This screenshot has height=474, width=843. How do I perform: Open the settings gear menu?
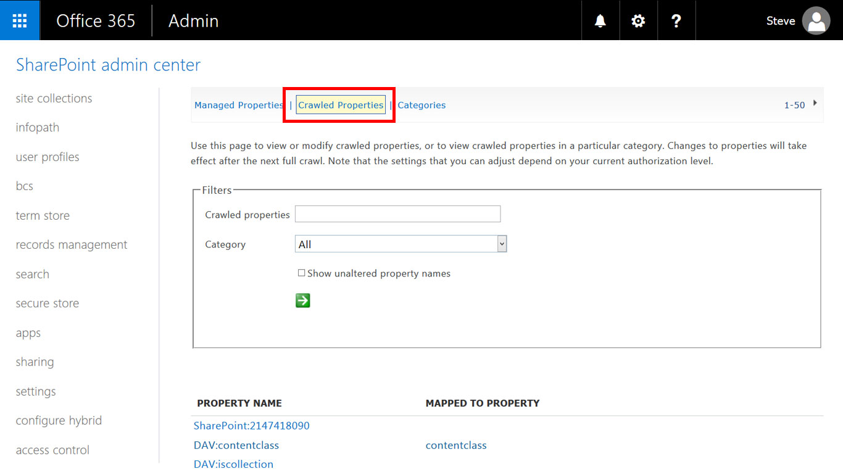point(638,21)
